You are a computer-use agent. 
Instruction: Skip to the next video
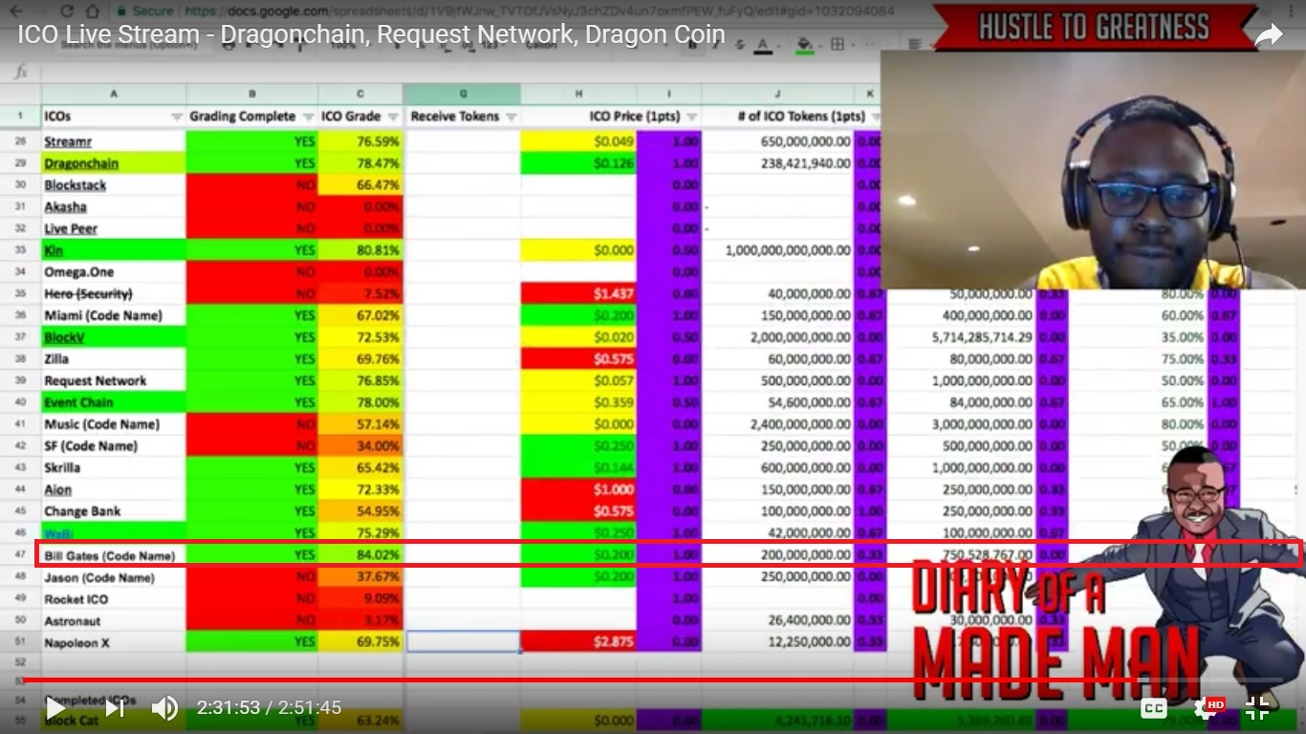pos(114,708)
